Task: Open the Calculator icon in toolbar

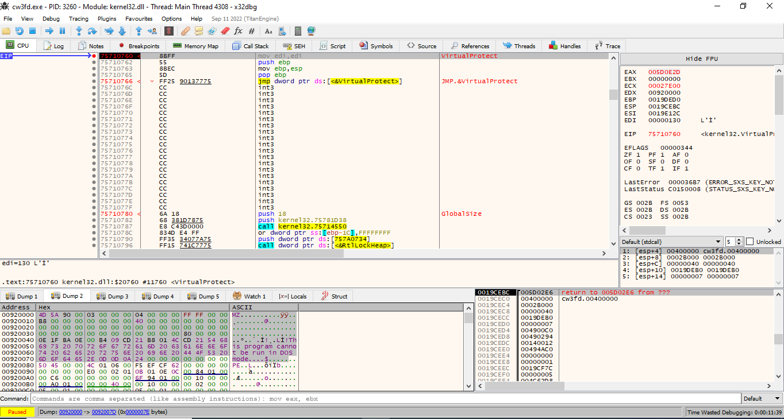Action: coord(298,31)
